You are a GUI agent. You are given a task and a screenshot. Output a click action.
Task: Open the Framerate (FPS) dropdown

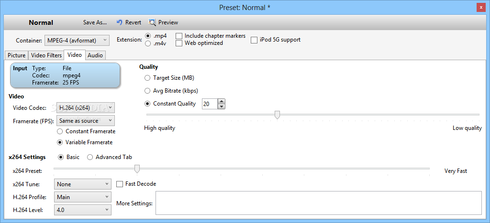pyautogui.click(x=86, y=121)
